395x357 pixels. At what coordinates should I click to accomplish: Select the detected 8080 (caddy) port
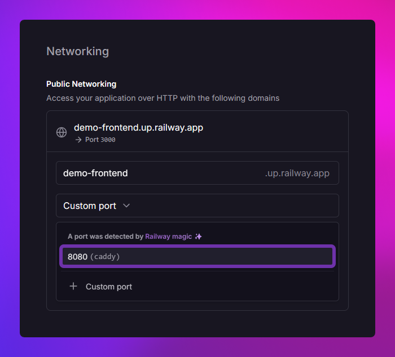pyautogui.click(x=197, y=256)
